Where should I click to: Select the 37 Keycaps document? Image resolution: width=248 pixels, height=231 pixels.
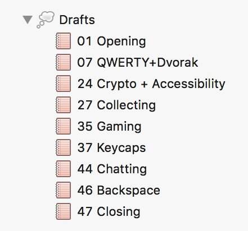[111, 148]
